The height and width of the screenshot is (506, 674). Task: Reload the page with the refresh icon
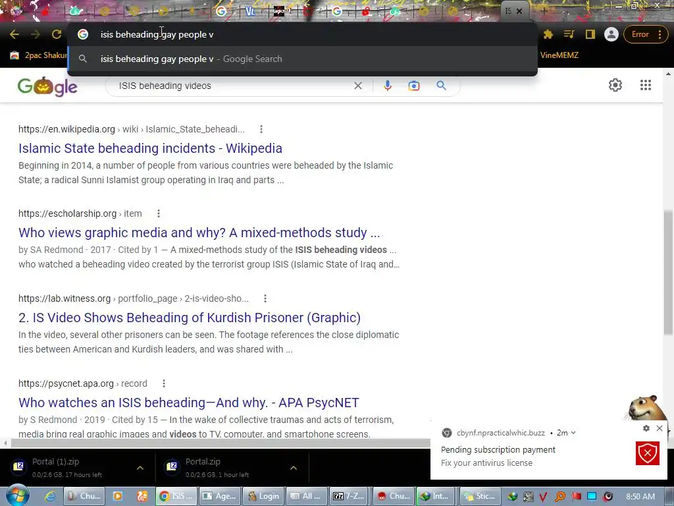57,34
